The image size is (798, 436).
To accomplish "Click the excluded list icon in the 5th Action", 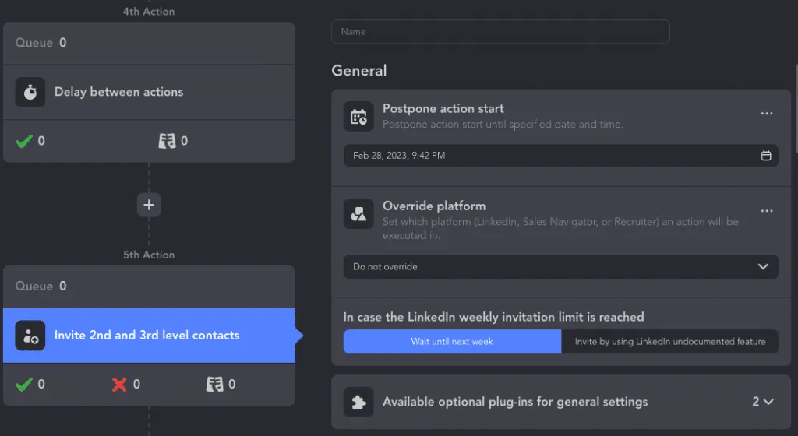I will point(214,384).
